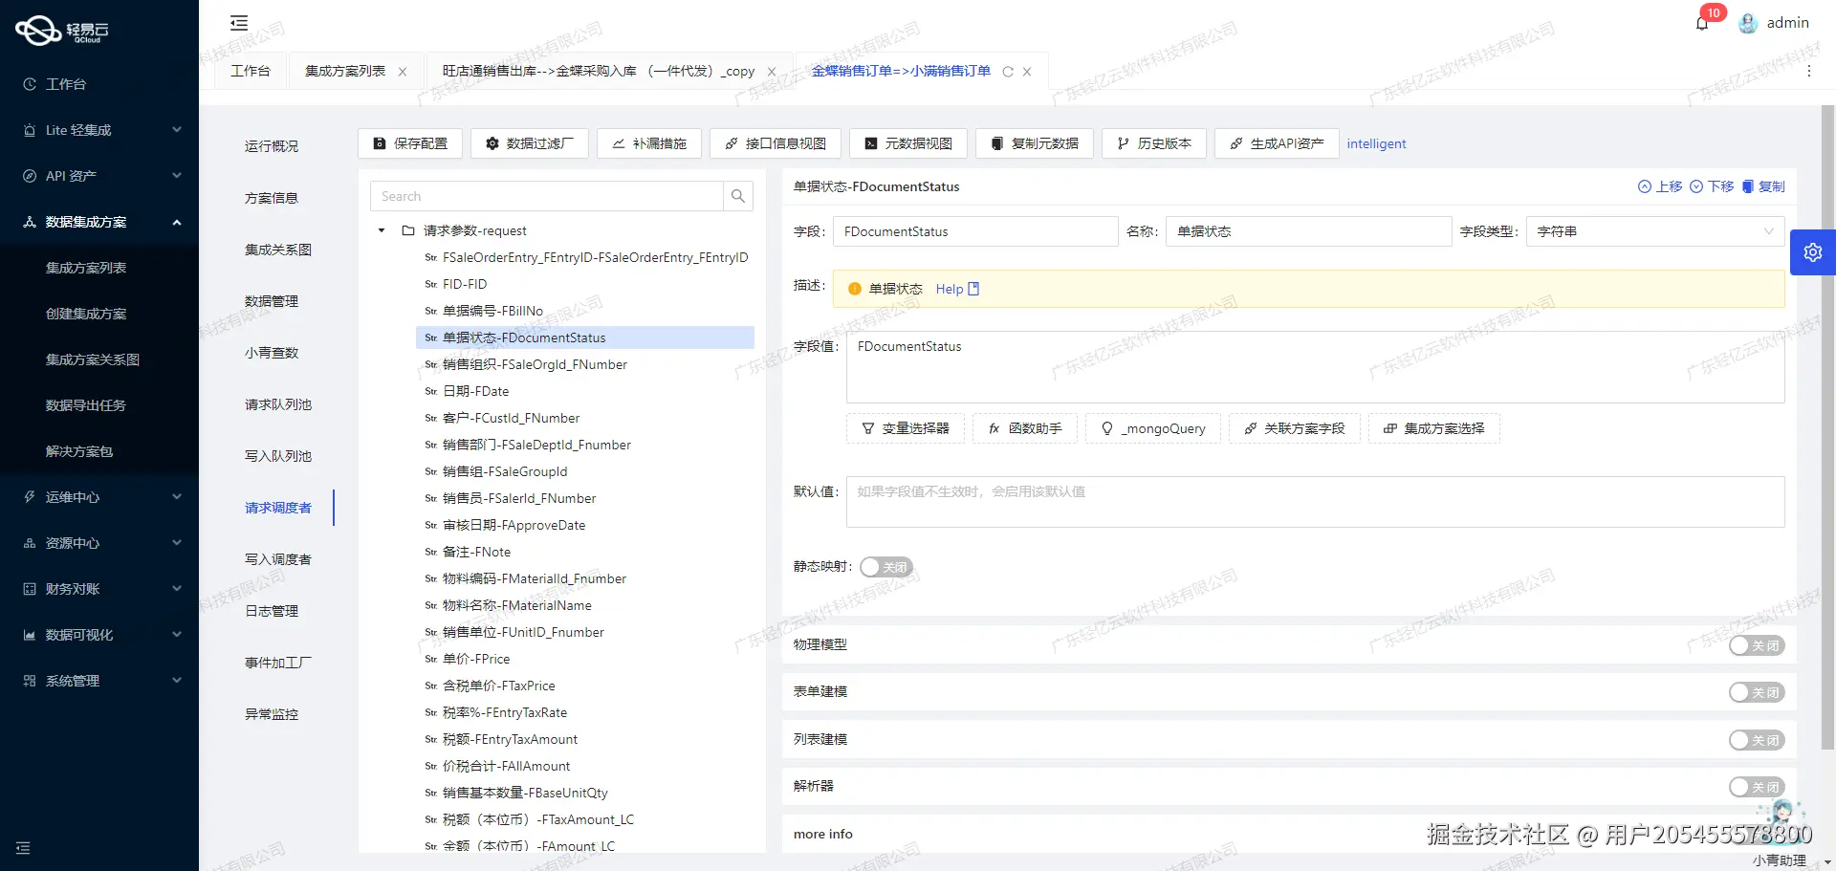
Task: Open the _mongoQuery tool
Action: point(1153,428)
